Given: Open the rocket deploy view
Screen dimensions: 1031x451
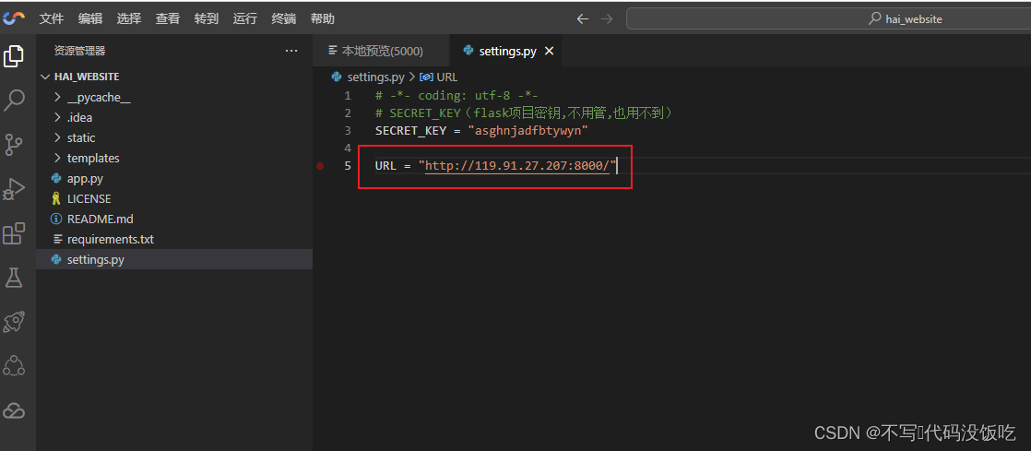Looking at the screenshot, I should click(14, 322).
